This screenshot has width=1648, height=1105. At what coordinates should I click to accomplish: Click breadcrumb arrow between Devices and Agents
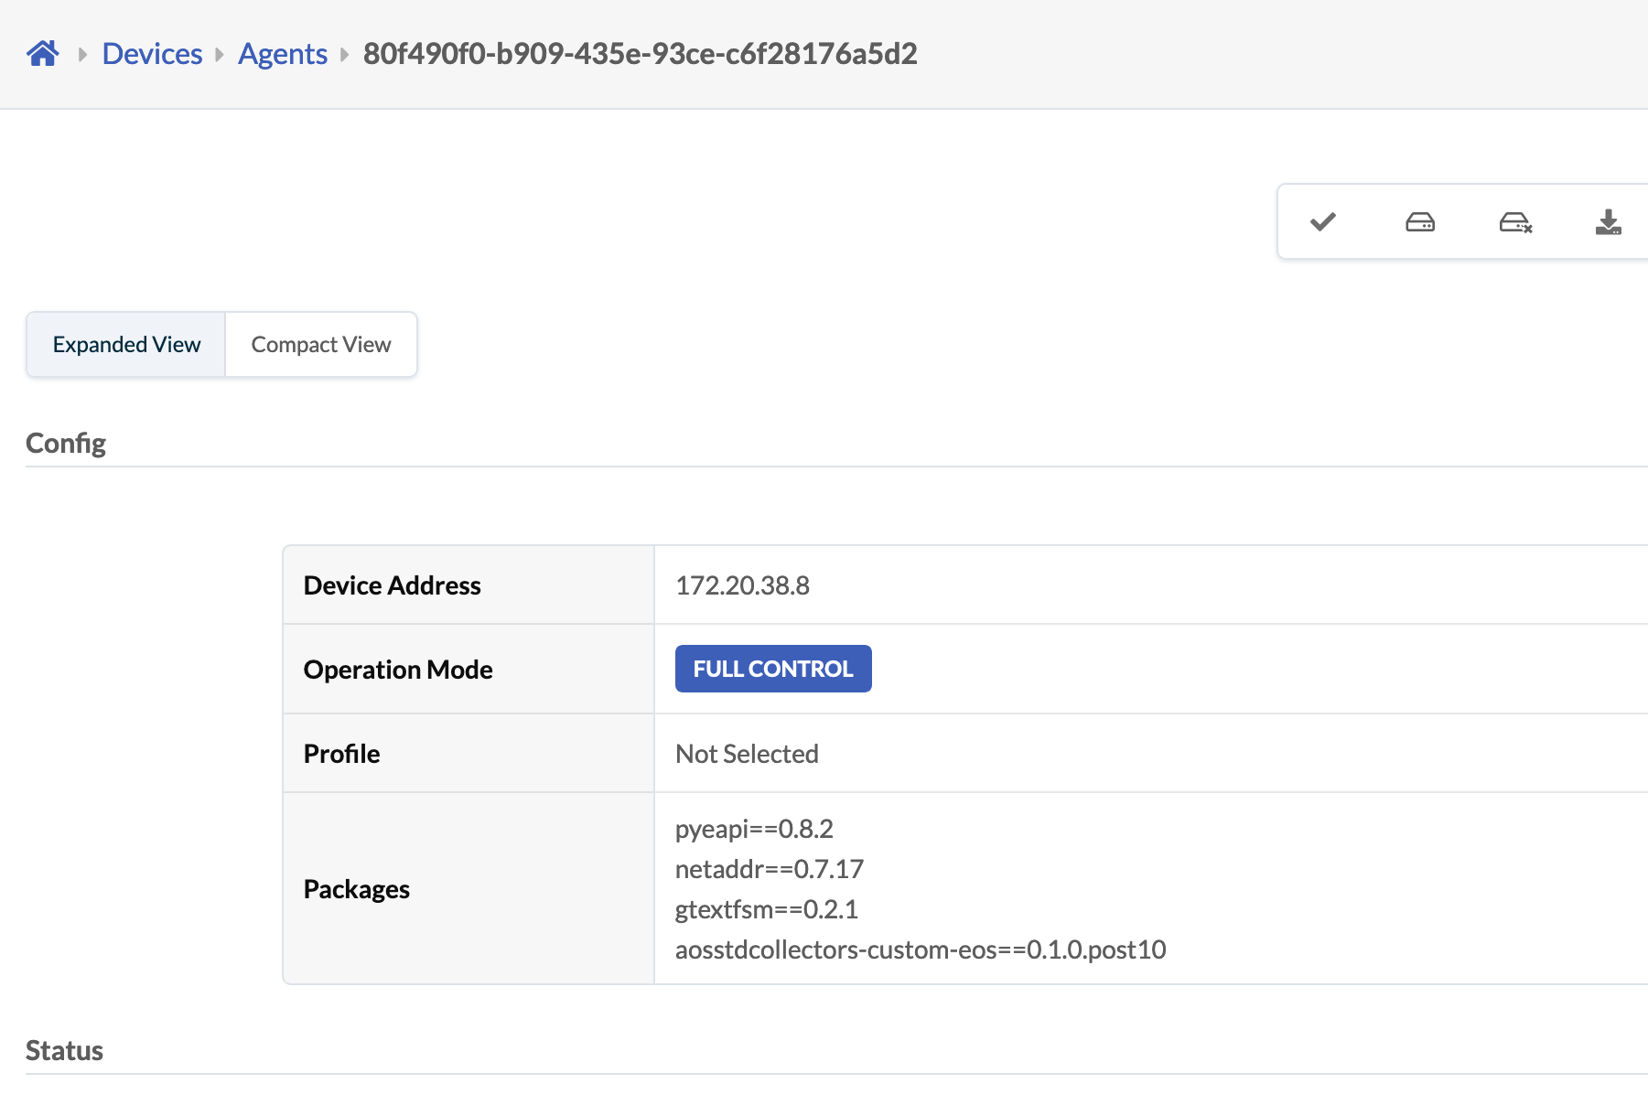click(220, 55)
